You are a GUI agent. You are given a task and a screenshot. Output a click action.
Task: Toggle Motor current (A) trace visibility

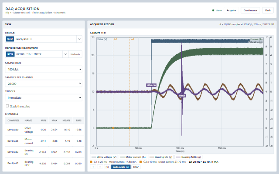coord(133,157)
